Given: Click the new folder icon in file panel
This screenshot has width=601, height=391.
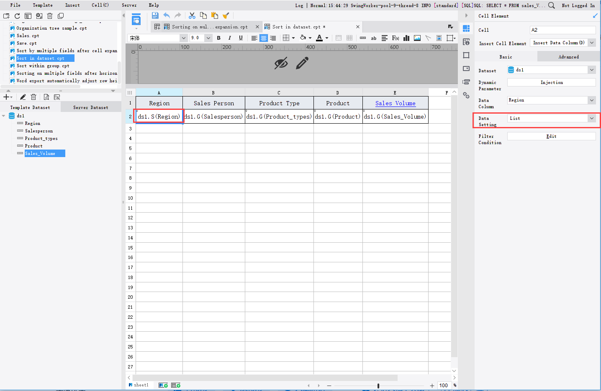Looking at the screenshot, I should point(6,16).
